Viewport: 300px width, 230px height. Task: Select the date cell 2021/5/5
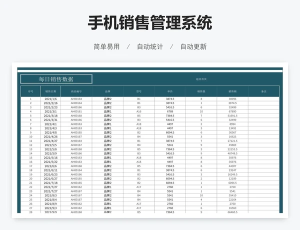tap(50, 145)
